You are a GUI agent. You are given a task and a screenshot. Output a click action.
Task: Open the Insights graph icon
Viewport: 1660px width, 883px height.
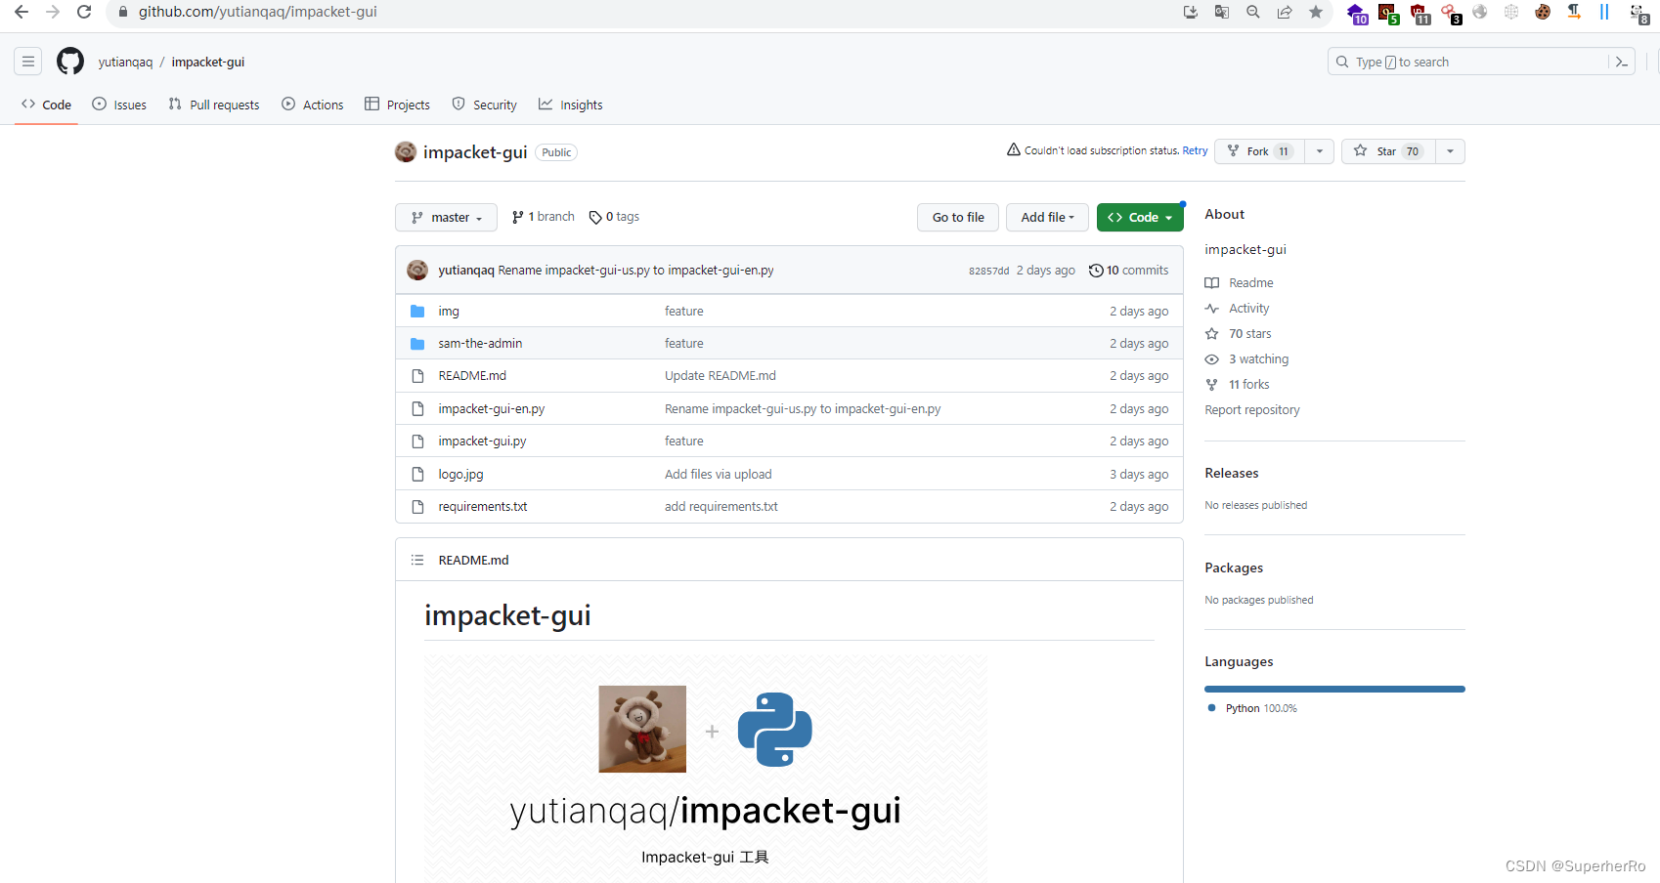pyautogui.click(x=548, y=104)
